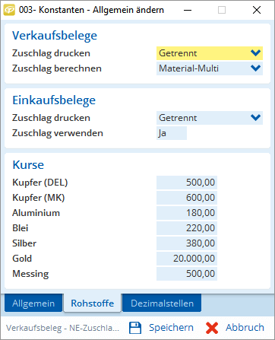
Task: Open the Dezimalstellen tab
Action: point(162,303)
